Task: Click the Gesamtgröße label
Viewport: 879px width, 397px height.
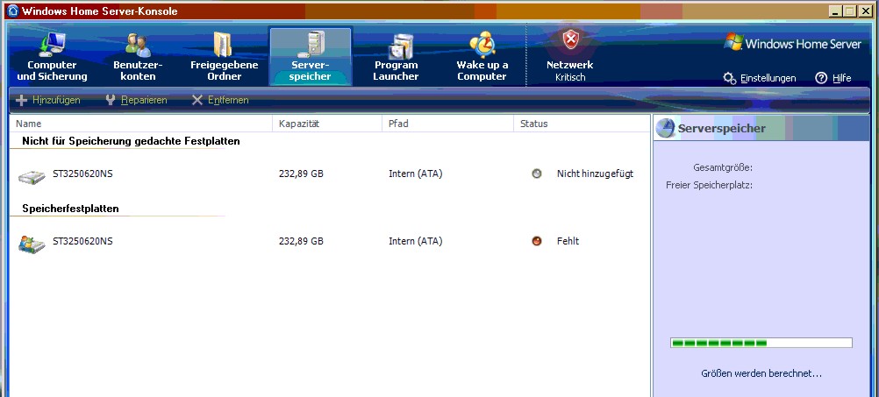Action: click(x=723, y=167)
